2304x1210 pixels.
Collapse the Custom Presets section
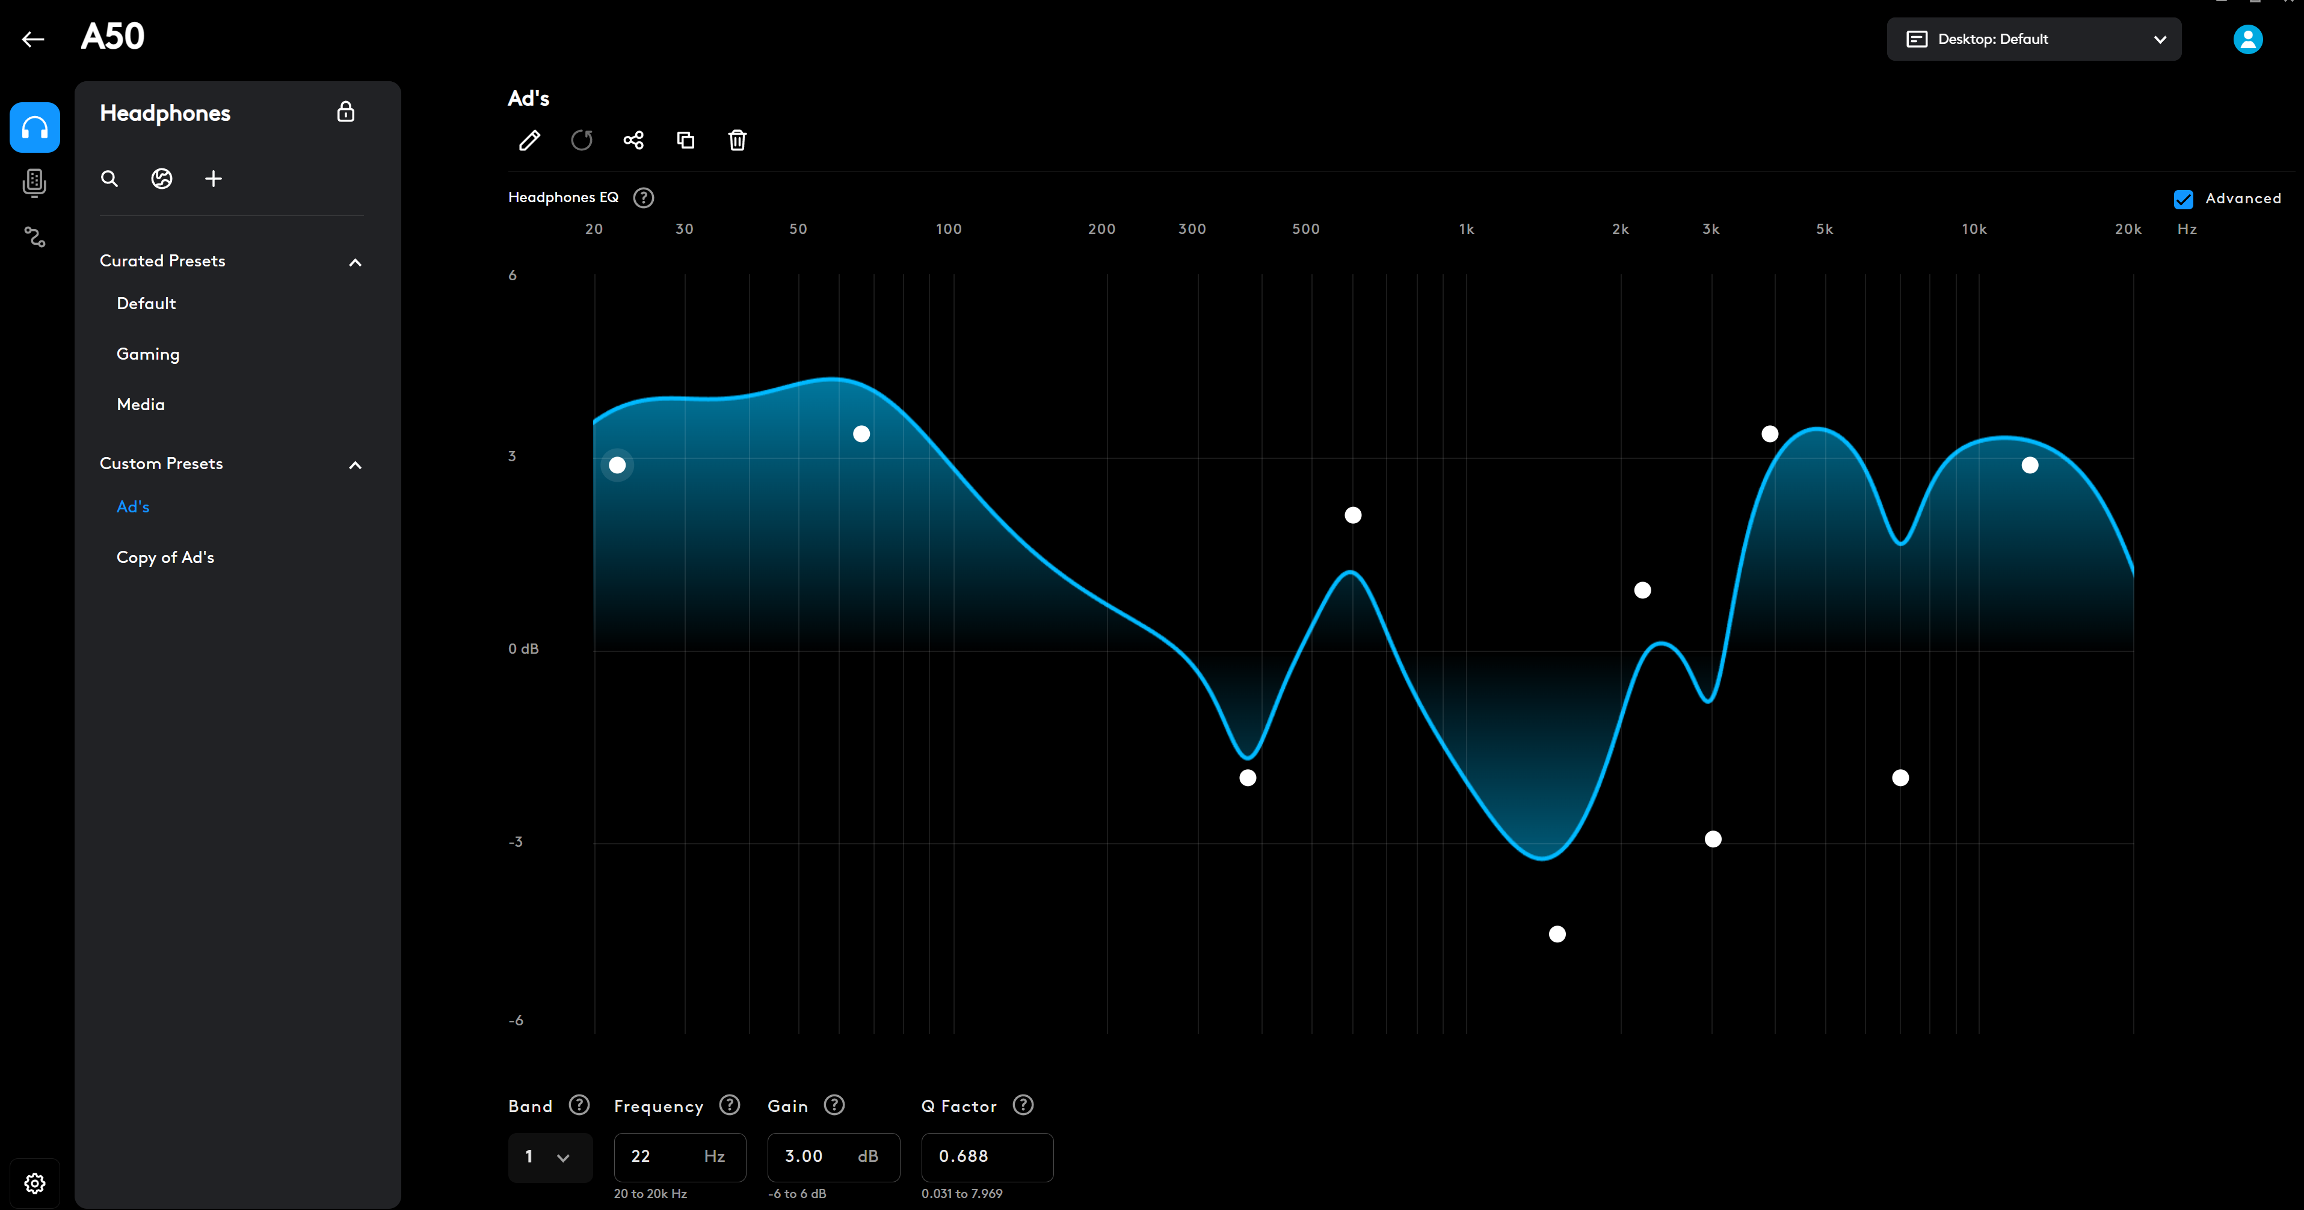(355, 465)
